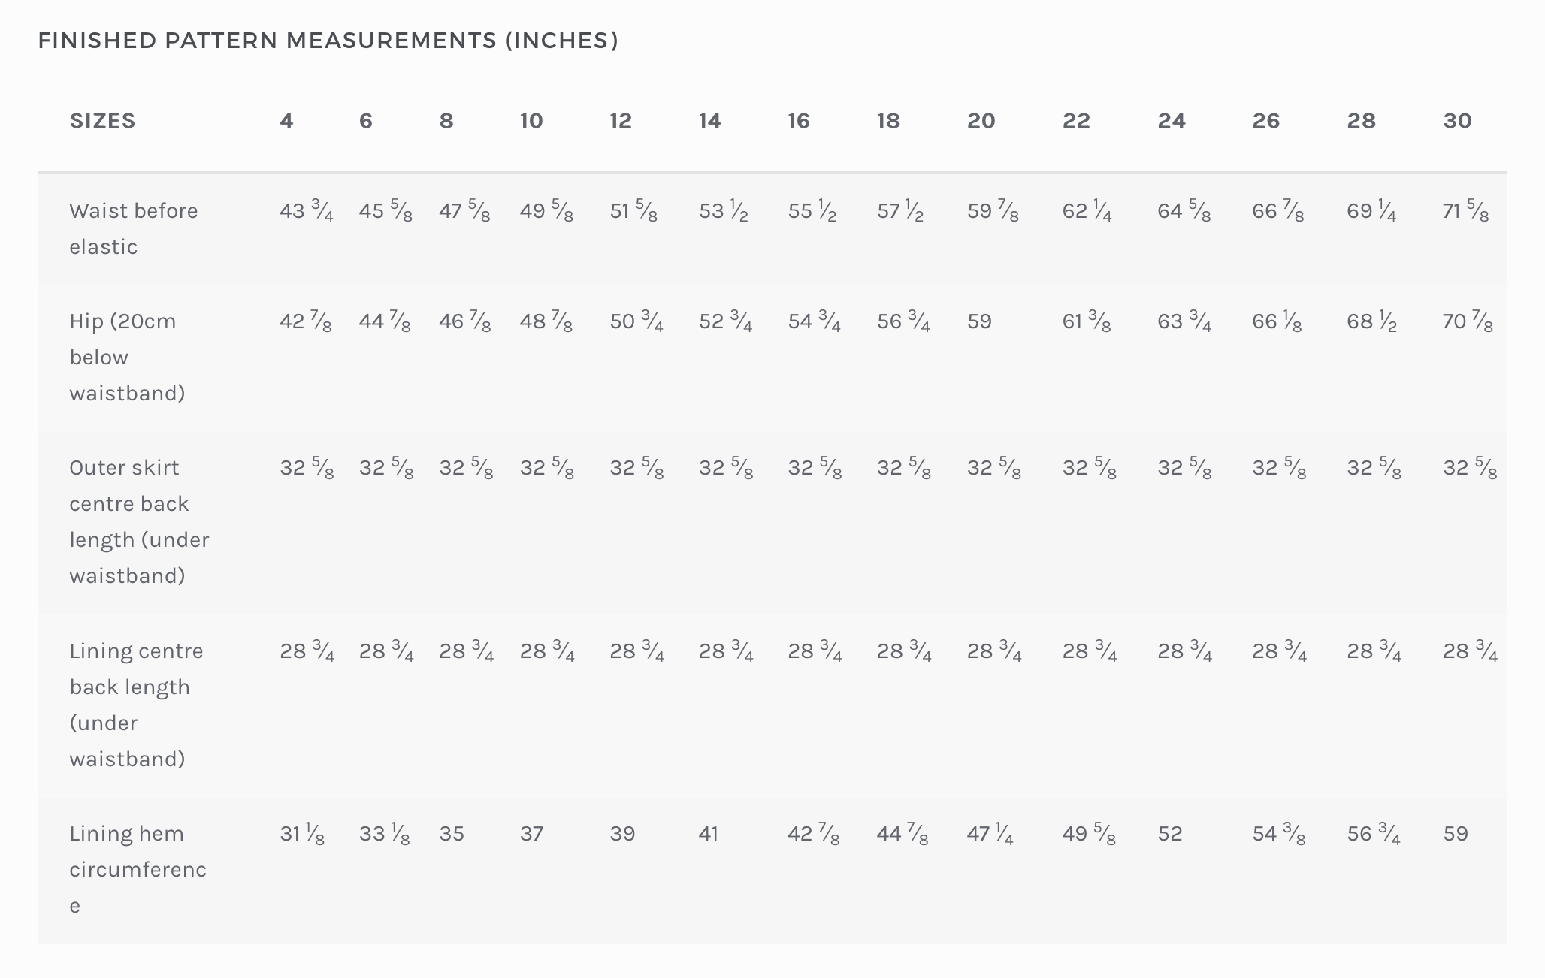Select the size 16 column header

pyautogui.click(x=799, y=121)
